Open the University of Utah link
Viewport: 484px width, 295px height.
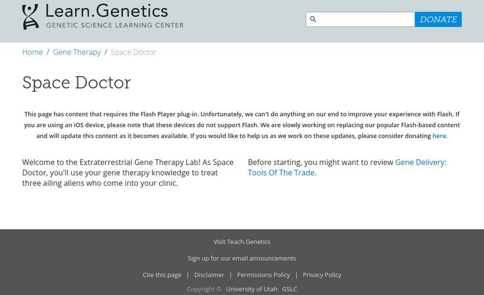(252, 289)
